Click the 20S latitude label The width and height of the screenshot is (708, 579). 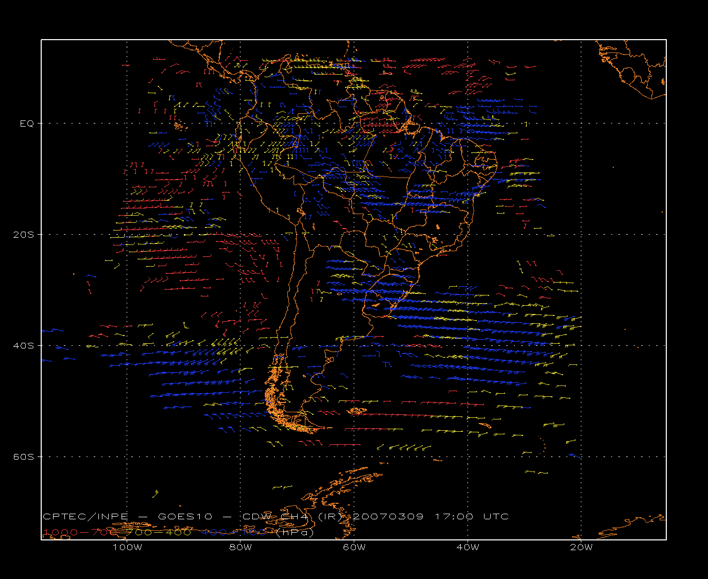pos(23,234)
